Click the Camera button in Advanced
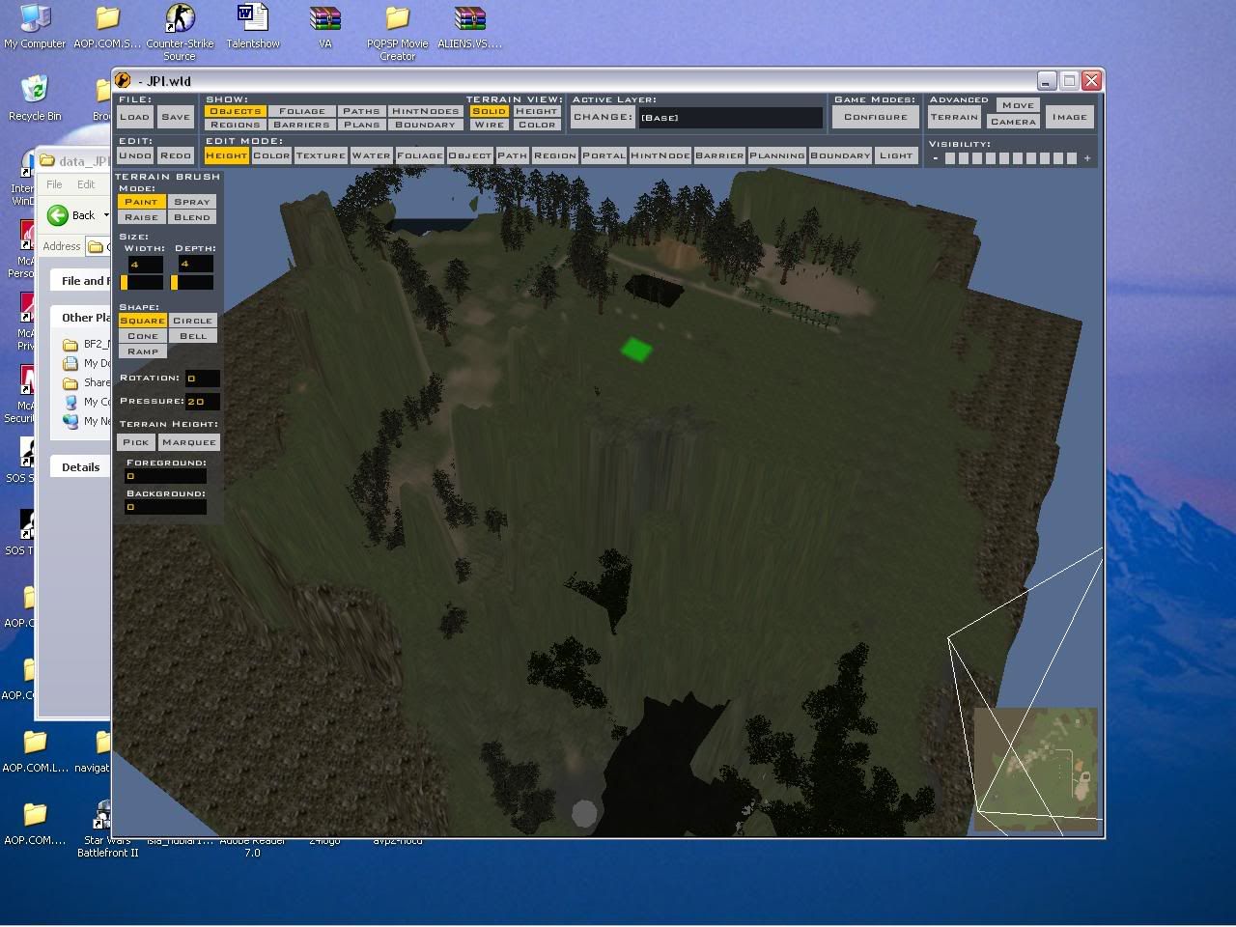The image size is (1236, 927). coord(1013,122)
